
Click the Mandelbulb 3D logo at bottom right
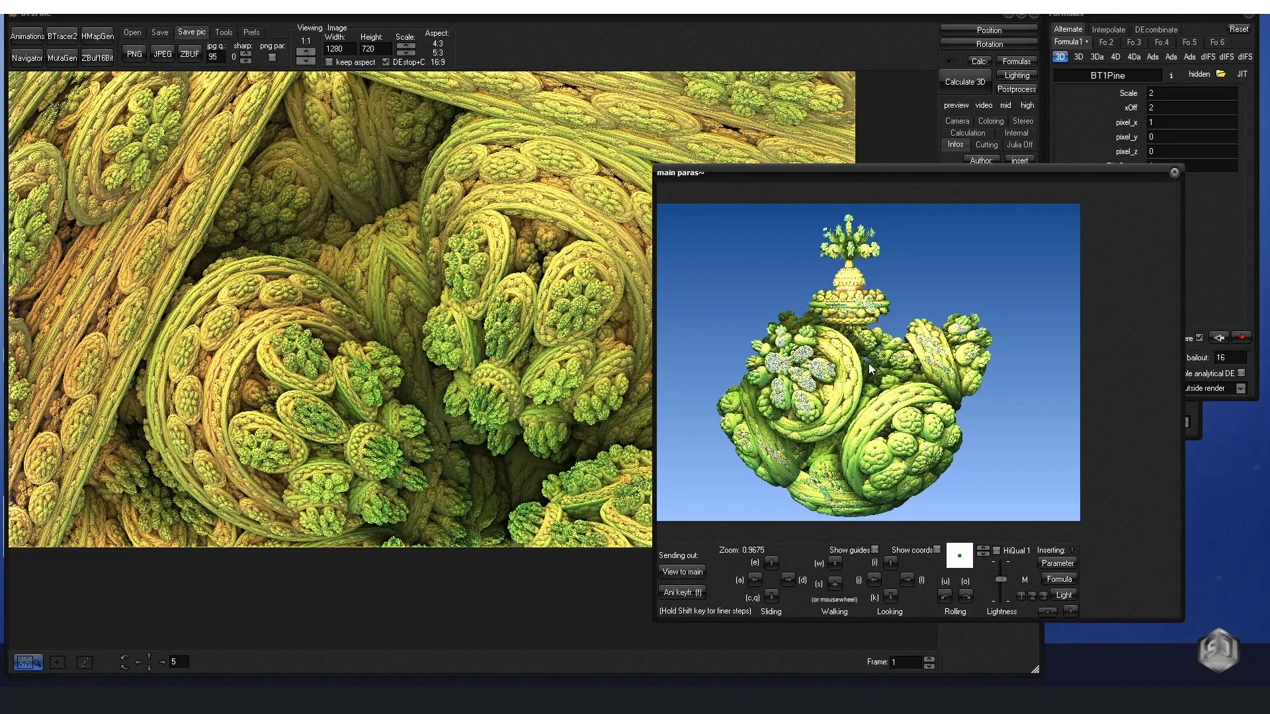pyautogui.click(x=1219, y=650)
